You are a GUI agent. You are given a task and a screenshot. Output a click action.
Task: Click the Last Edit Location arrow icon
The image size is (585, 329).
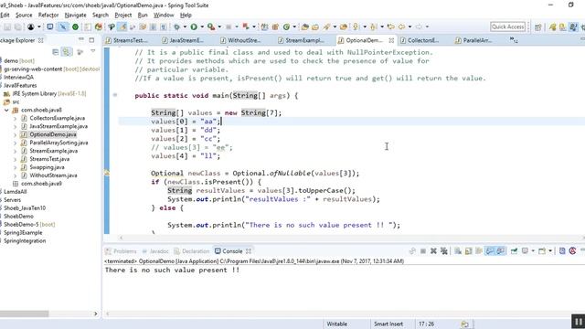point(390,27)
